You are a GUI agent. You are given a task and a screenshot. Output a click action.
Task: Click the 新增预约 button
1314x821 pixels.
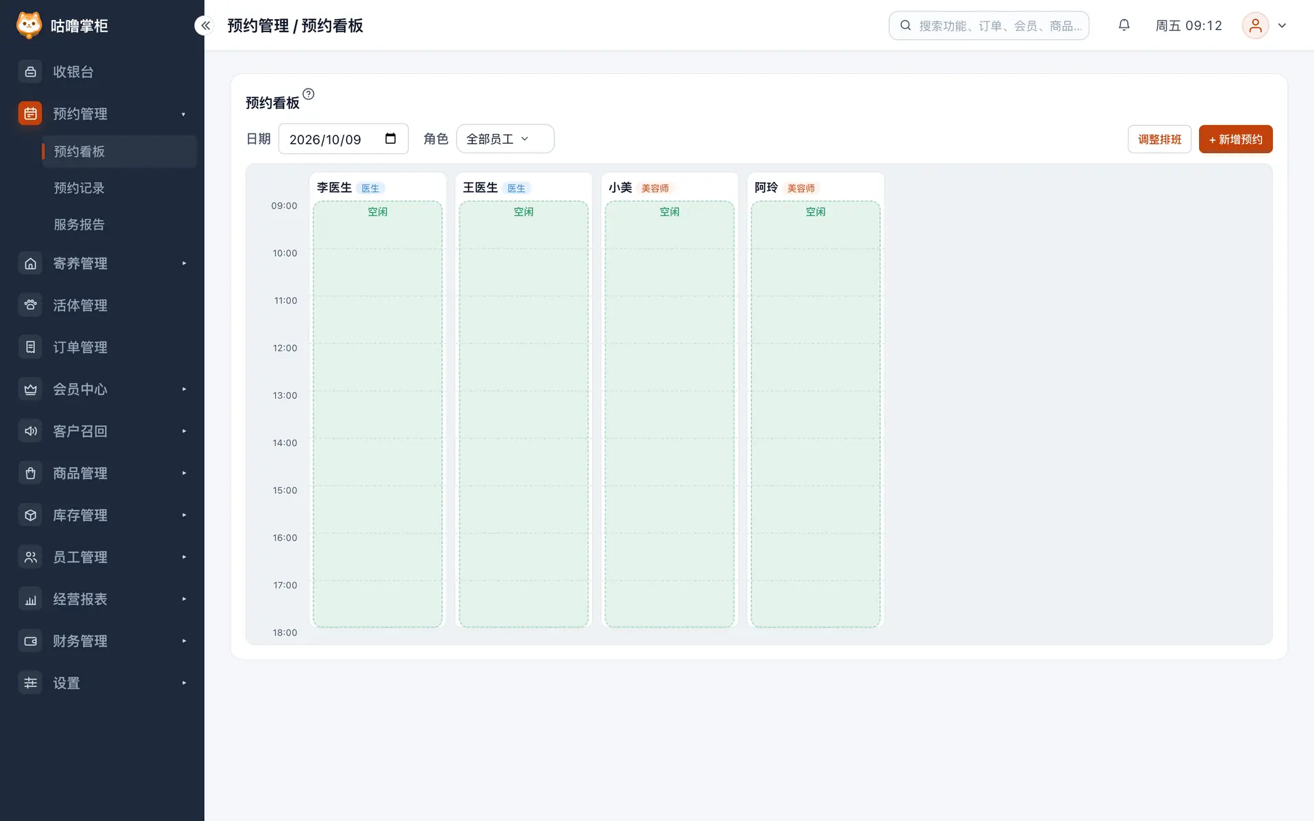(1235, 139)
